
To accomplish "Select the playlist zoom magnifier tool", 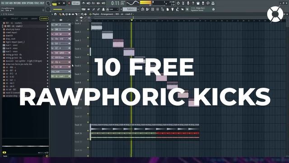I will tap(82, 14).
